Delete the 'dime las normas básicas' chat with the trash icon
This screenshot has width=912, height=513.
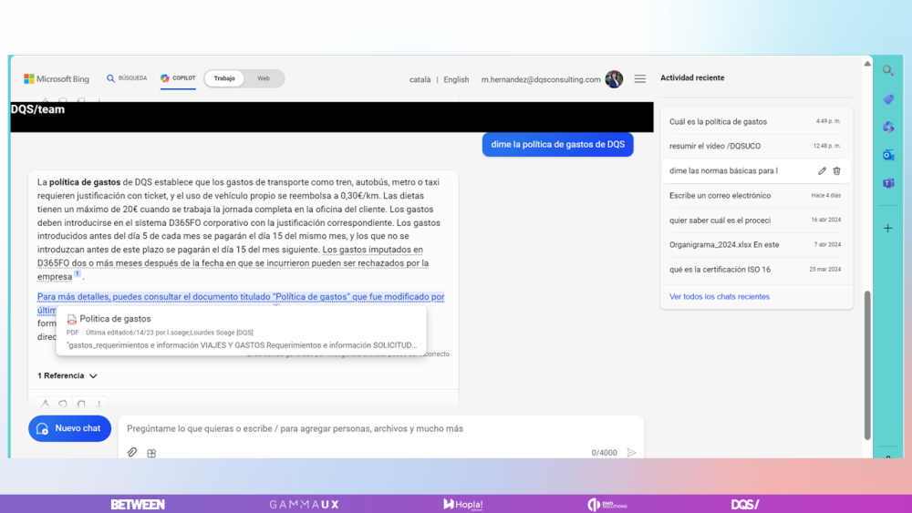[x=836, y=170]
